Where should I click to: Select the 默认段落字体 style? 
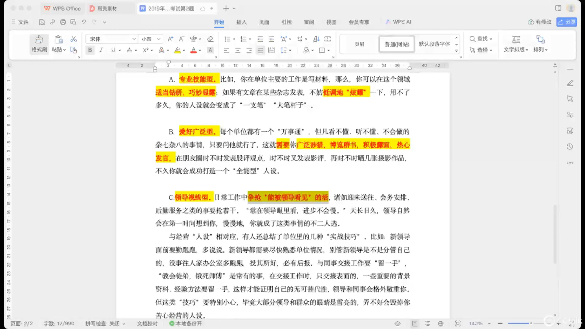pos(434,44)
